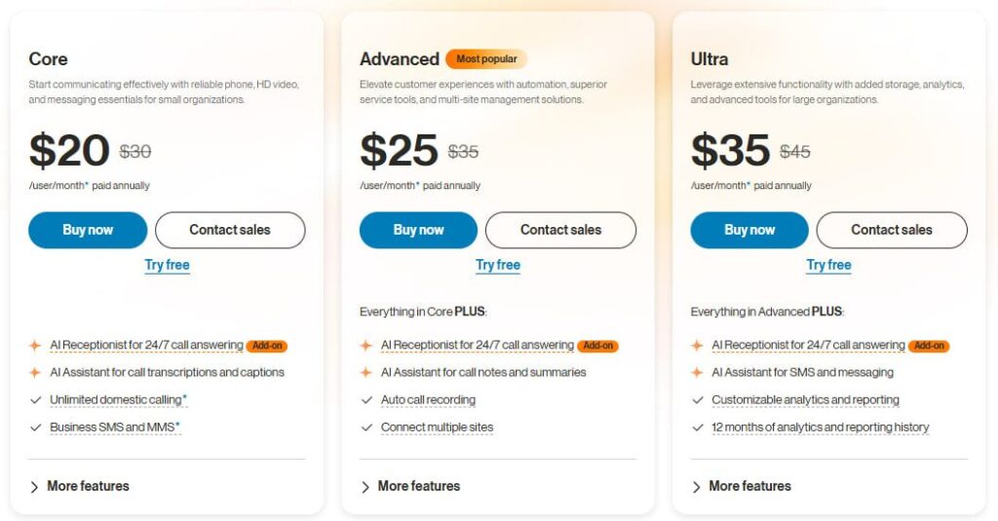Open the Try free link for Advanced
The height and width of the screenshot is (521, 998).
tap(498, 265)
